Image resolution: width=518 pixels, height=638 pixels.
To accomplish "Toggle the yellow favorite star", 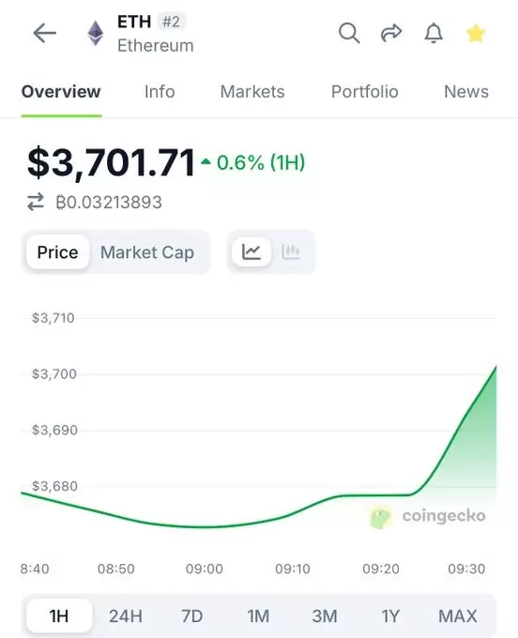I will [x=475, y=34].
